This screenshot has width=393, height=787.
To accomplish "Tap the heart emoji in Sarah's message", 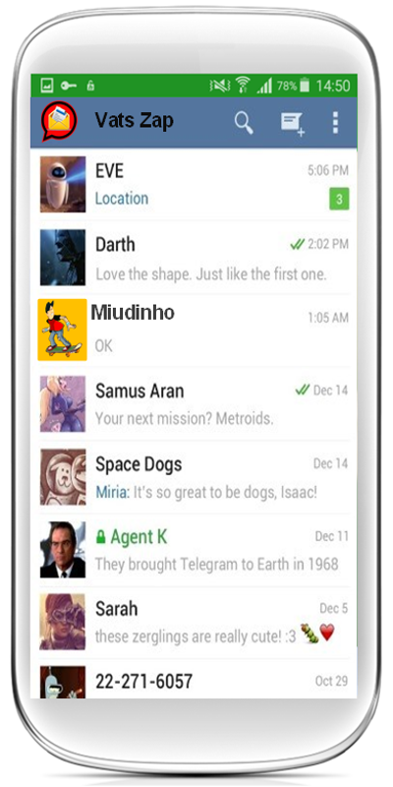I will 327,633.
